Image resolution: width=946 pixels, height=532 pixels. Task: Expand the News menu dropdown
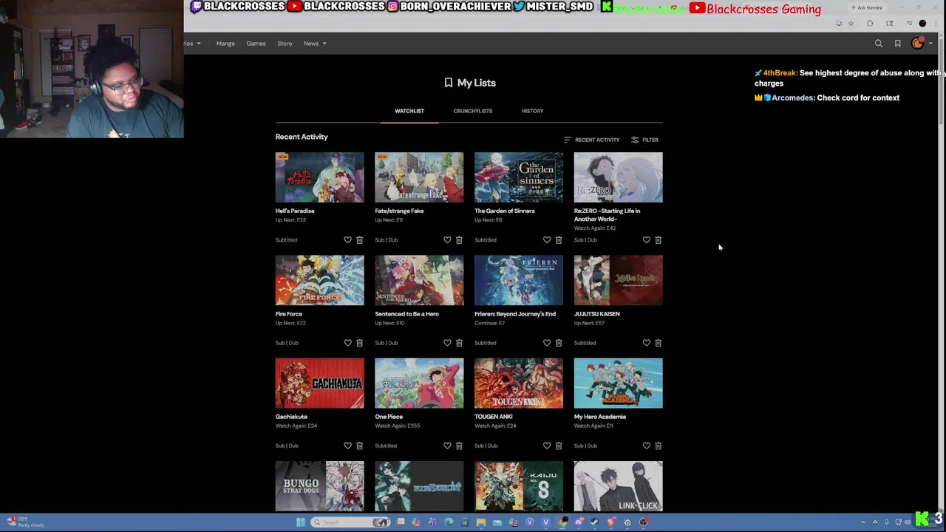pos(315,44)
